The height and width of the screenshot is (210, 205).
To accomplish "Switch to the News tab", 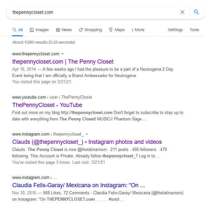I will click(x=64, y=30).
